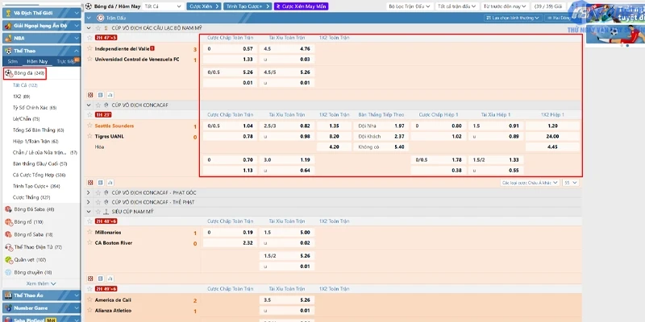The height and width of the screenshot is (322, 645).
Task: Open scoreboard icon under Millonarios match
Action: tap(100, 278)
